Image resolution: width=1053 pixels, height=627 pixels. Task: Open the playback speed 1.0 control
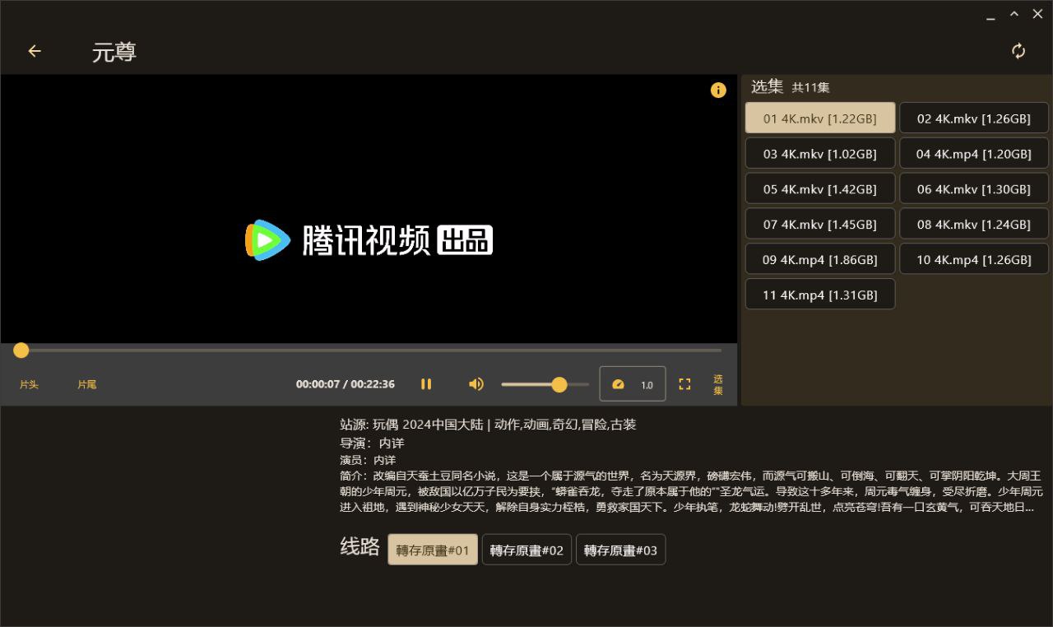[x=633, y=384]
